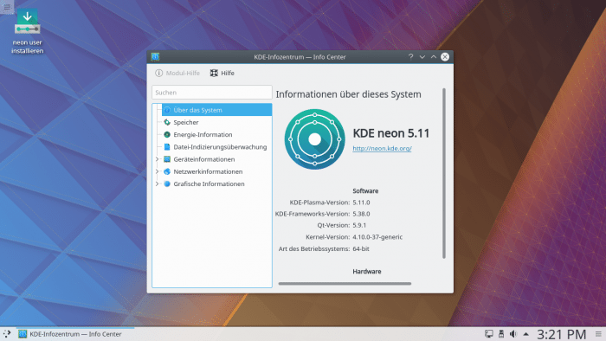This screenshot has width=606, height=341.
Task: Click the Hardware section heading
Action: point(367,272)
